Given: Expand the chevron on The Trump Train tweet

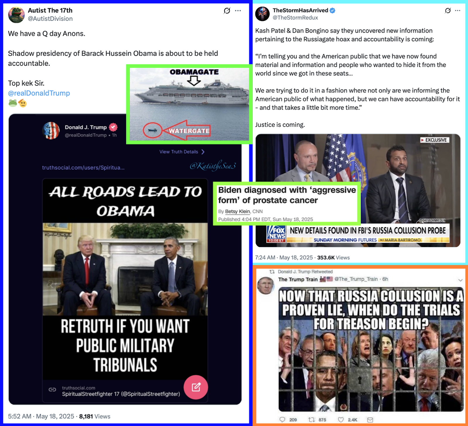Looking at the screenshot, I should point(460,280).
